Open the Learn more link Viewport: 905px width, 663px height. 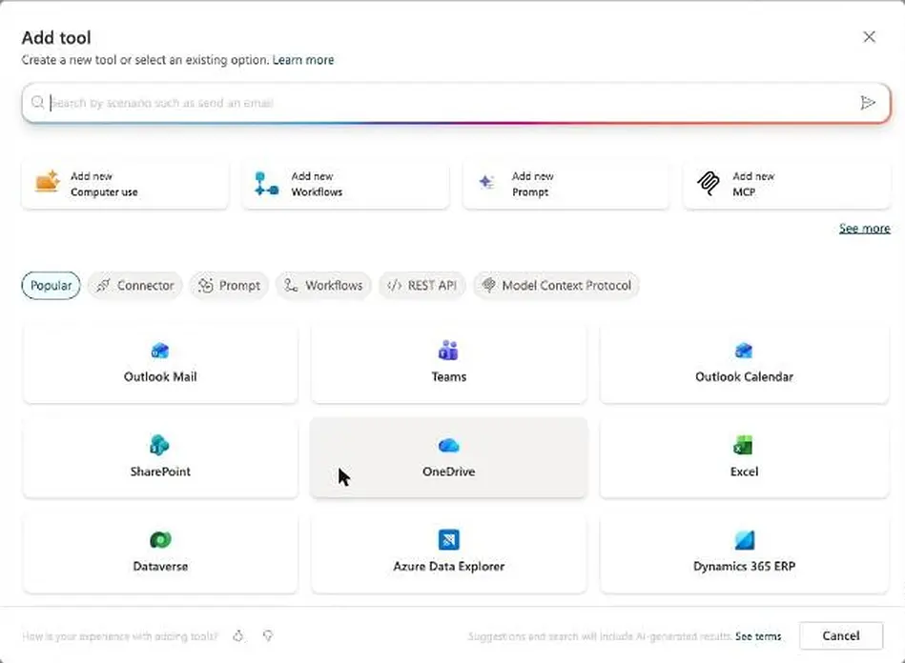[x=303, y=60]
